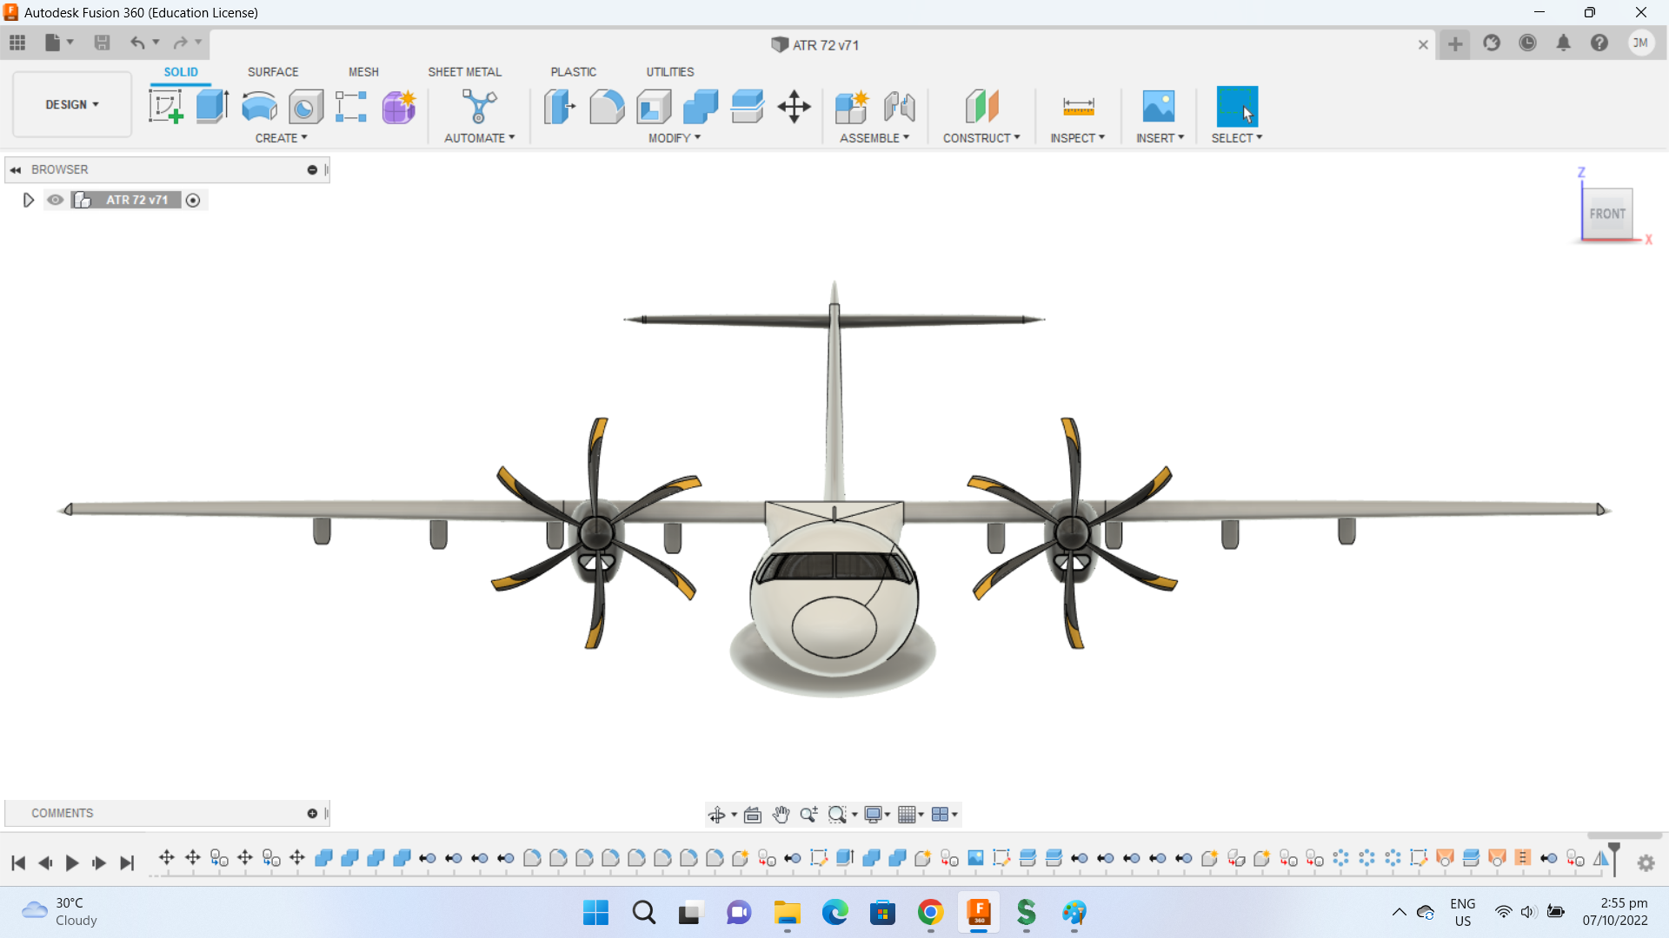Screen dimensions: 1669x938
Task: Select the Fillet tool
Action: tap(606, 107)
